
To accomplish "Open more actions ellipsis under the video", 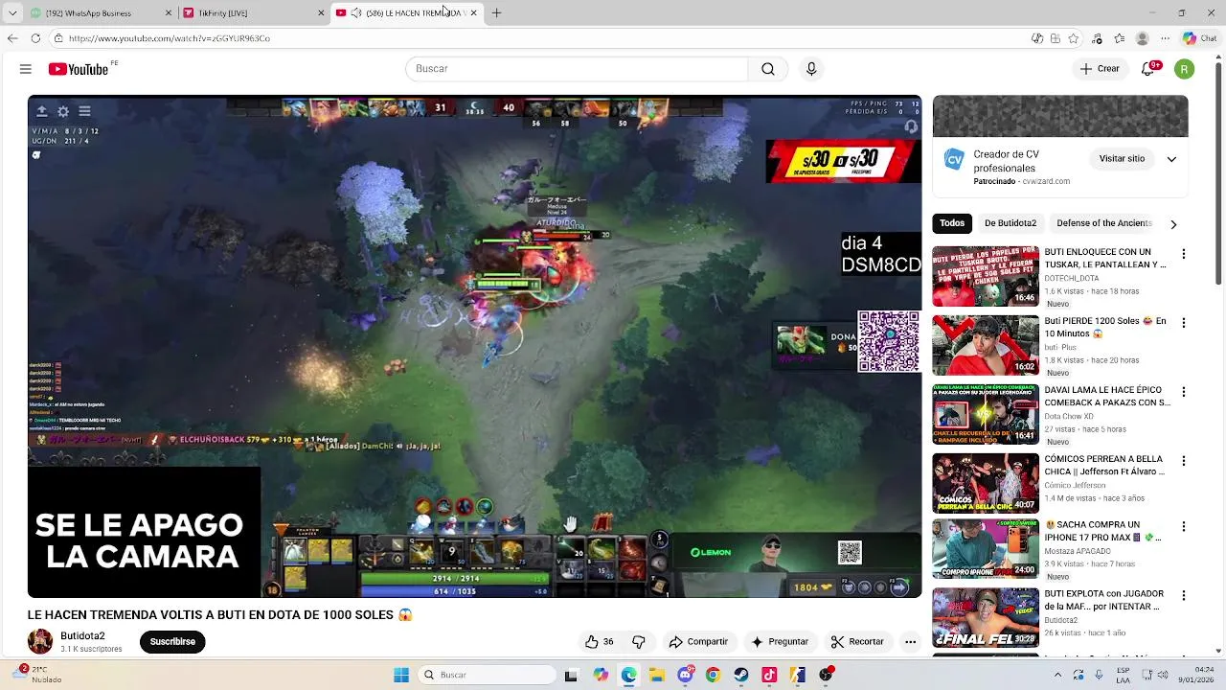I will point(910,642).
